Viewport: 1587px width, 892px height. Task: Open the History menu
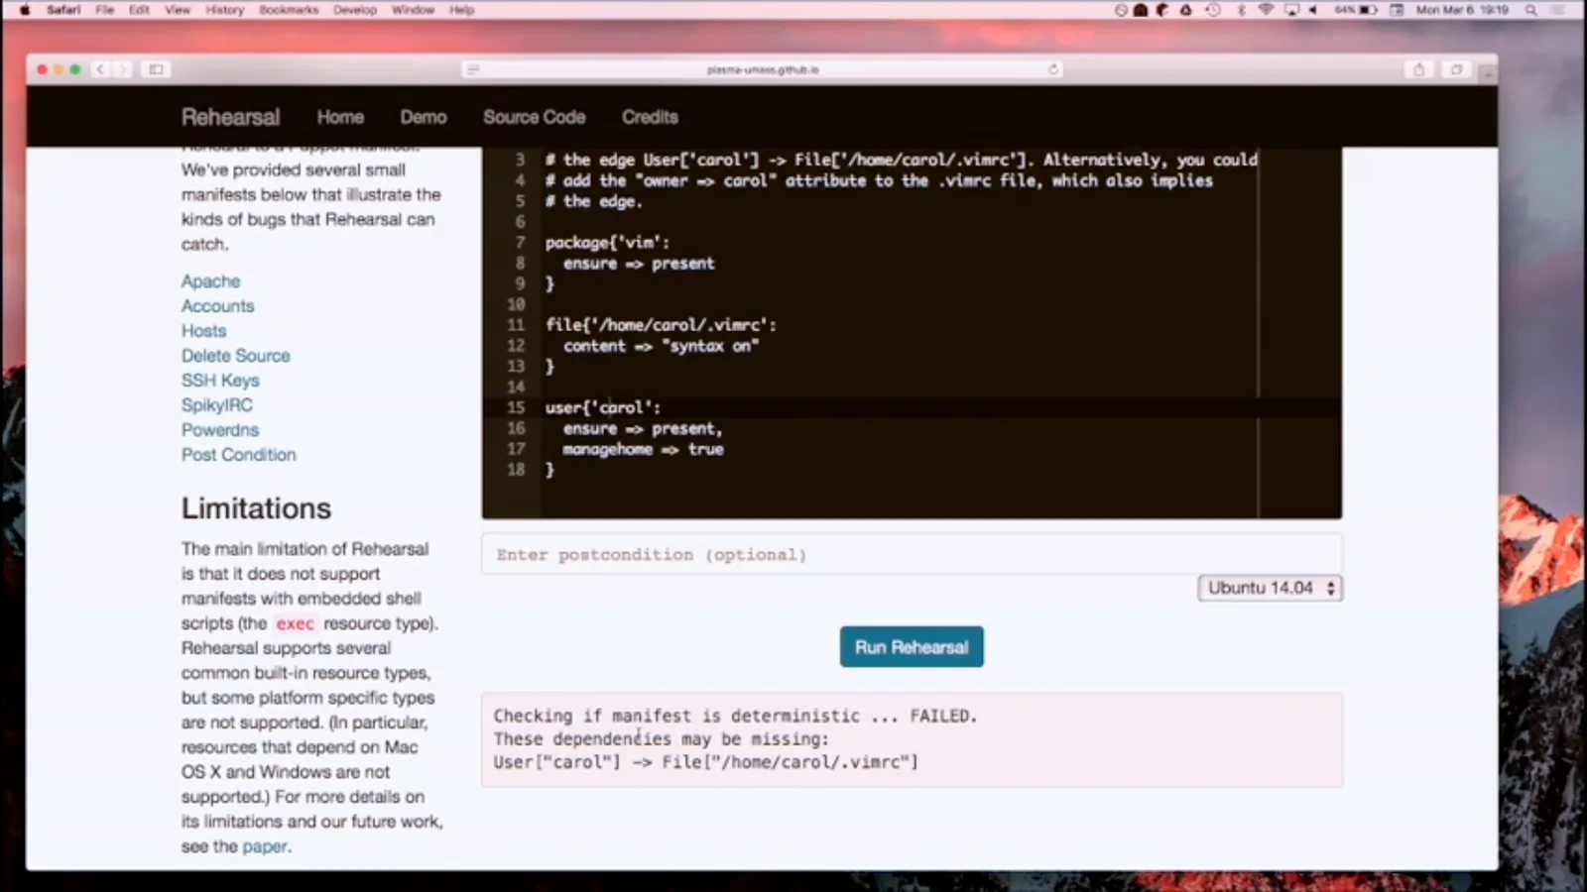pos(224,10)
